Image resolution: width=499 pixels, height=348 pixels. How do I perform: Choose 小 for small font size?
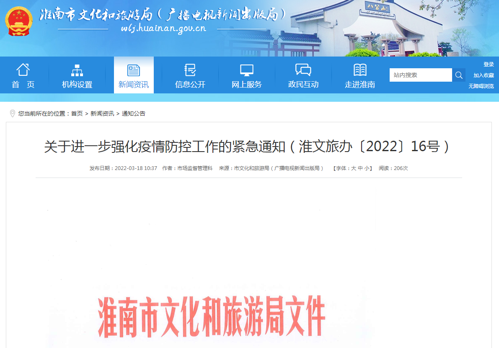(x=366, y=169)
